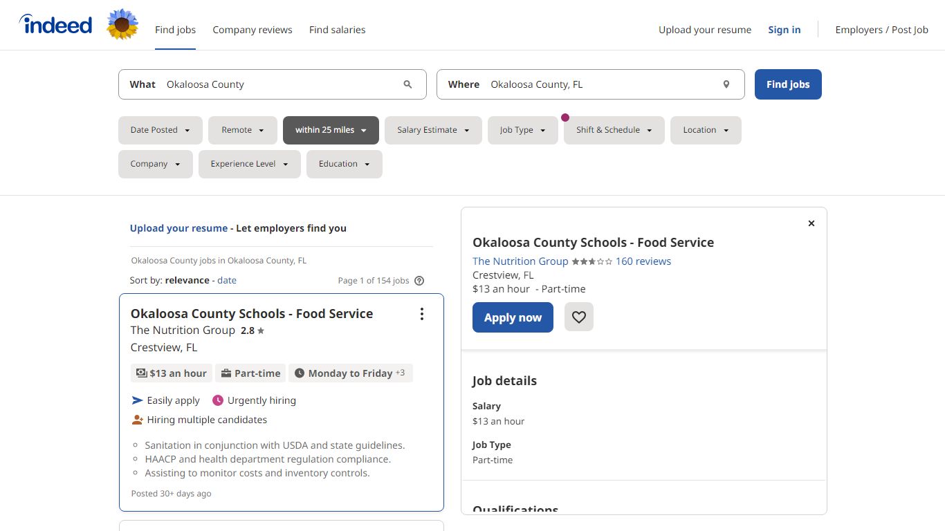This screenshot has height=531, width=945.
Task: Click the Urgently hiring clock icon
Action: [x=218, y=400]
